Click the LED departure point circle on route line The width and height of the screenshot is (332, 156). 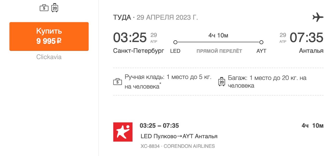pos(175,42)
